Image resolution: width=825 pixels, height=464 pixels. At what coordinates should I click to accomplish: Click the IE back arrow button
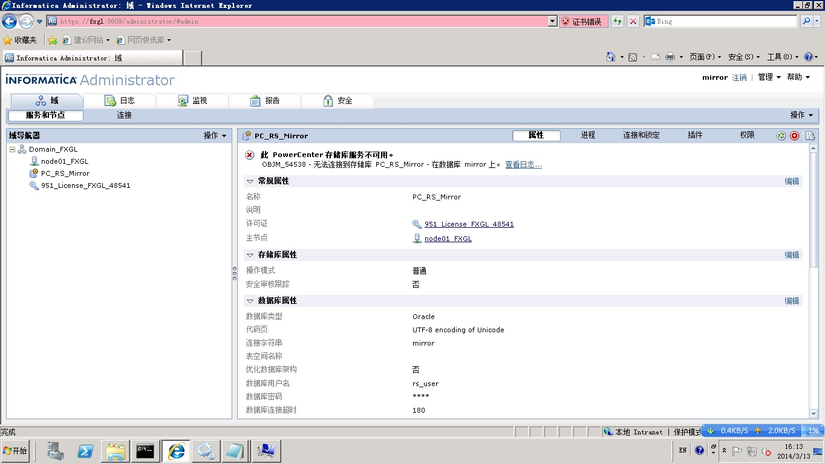9,21
